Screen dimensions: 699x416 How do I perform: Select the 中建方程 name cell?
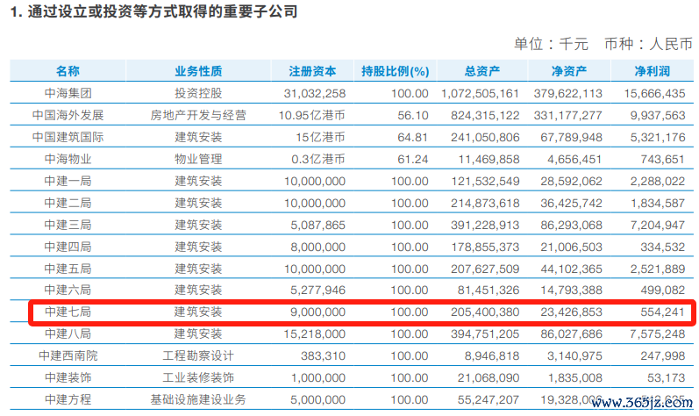click(x=68, y=399)
